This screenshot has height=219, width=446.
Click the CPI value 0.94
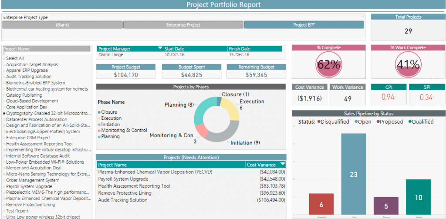click(388, 97)
